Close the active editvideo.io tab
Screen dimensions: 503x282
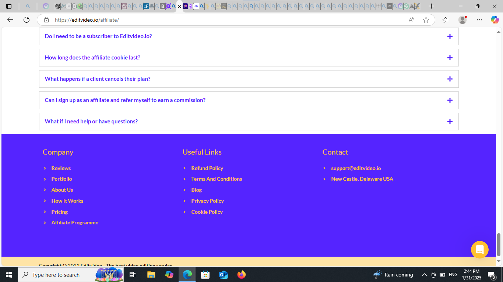click(179, 6)
